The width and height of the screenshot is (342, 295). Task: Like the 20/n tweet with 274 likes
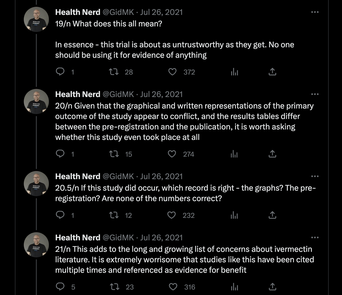tap(172, 154)
